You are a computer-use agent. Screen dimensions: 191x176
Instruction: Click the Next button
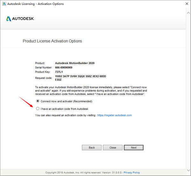pyautogui.click(x=134, y=147)
